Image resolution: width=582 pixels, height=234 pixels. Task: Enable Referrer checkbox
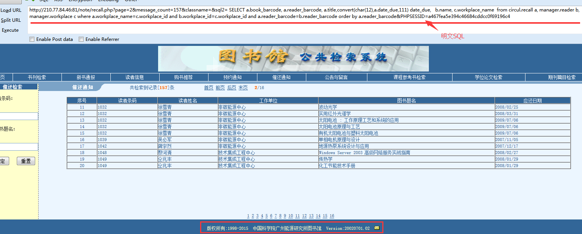click(81, 39)
